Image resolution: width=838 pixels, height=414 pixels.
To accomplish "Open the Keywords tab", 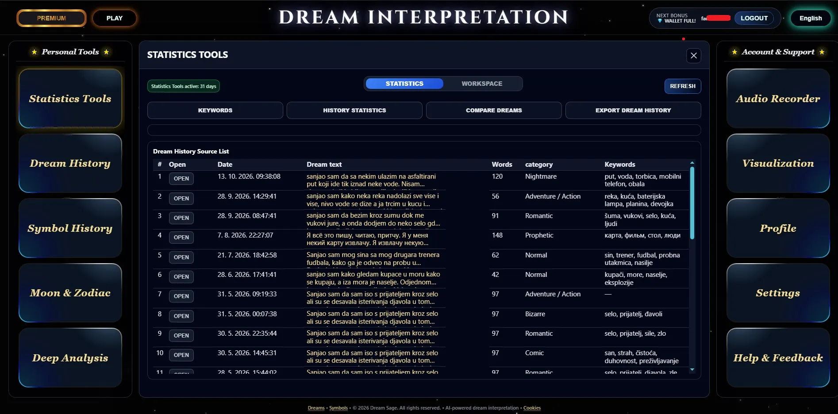I will 215,110.
